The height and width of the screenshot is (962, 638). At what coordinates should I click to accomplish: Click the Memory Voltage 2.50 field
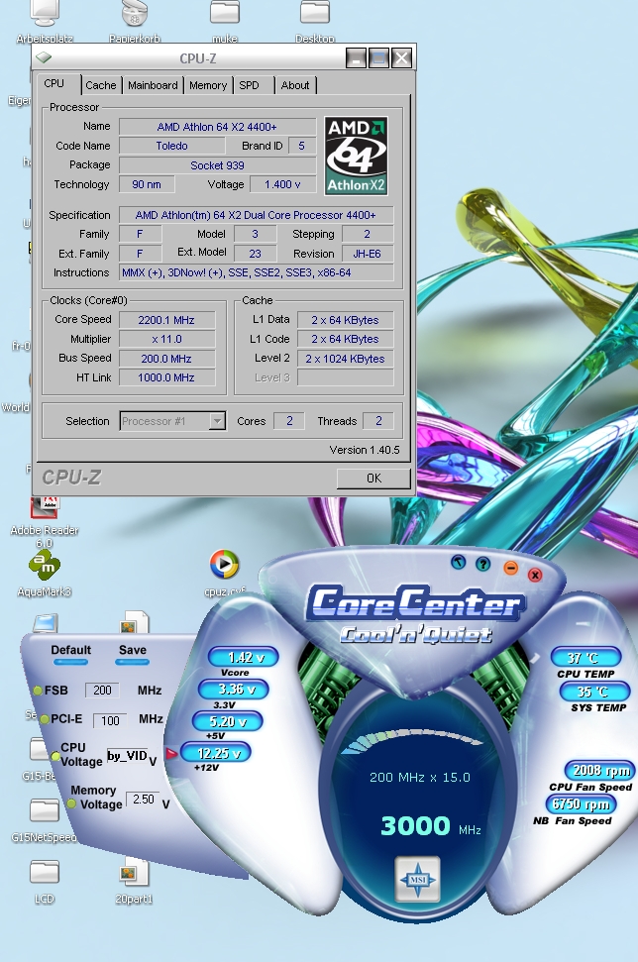(x=144, y=800)
